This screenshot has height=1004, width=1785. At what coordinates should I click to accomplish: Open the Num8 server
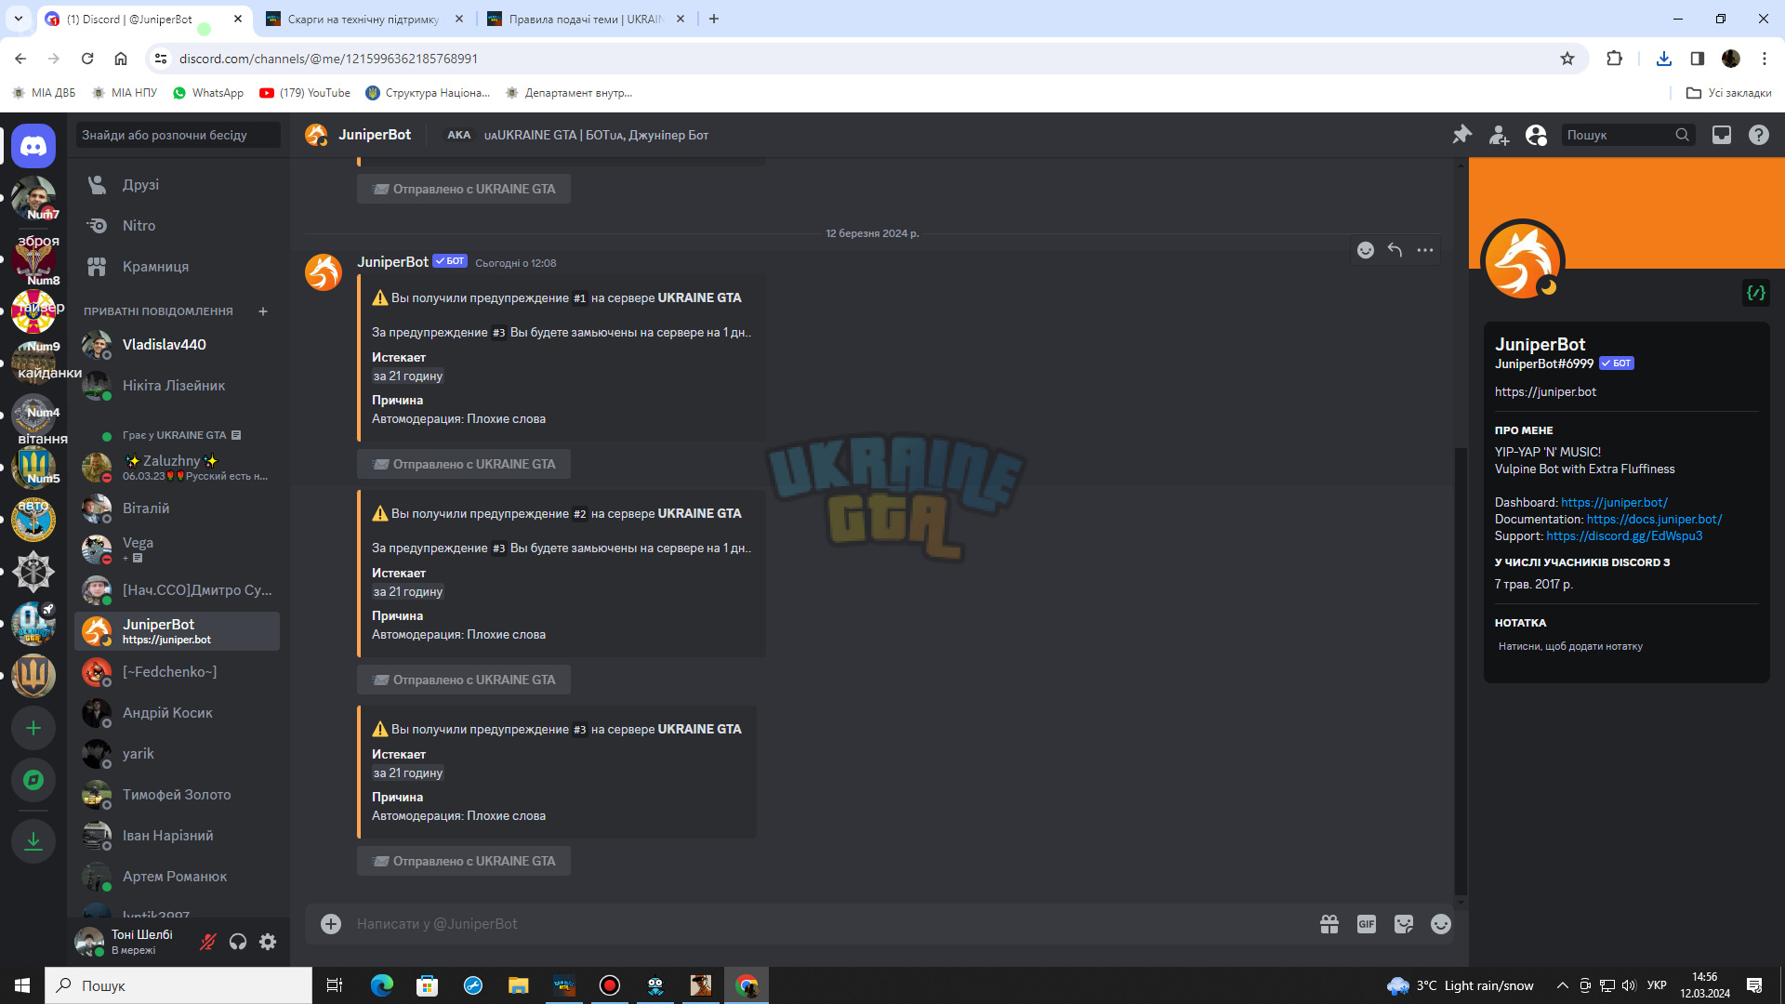[x=33, y=259]
